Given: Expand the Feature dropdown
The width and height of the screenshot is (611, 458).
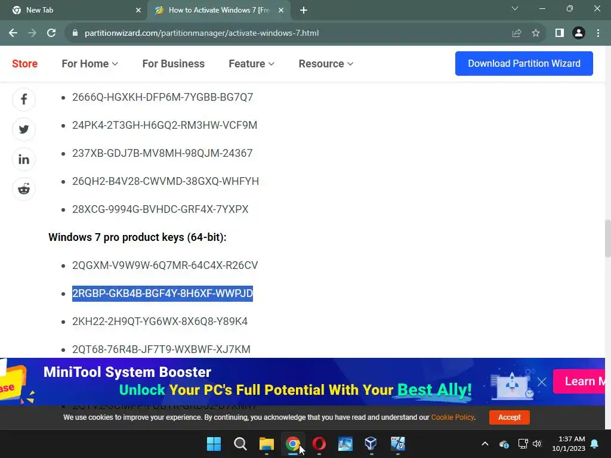Looking at the screenshot, I should click(251, 63).
